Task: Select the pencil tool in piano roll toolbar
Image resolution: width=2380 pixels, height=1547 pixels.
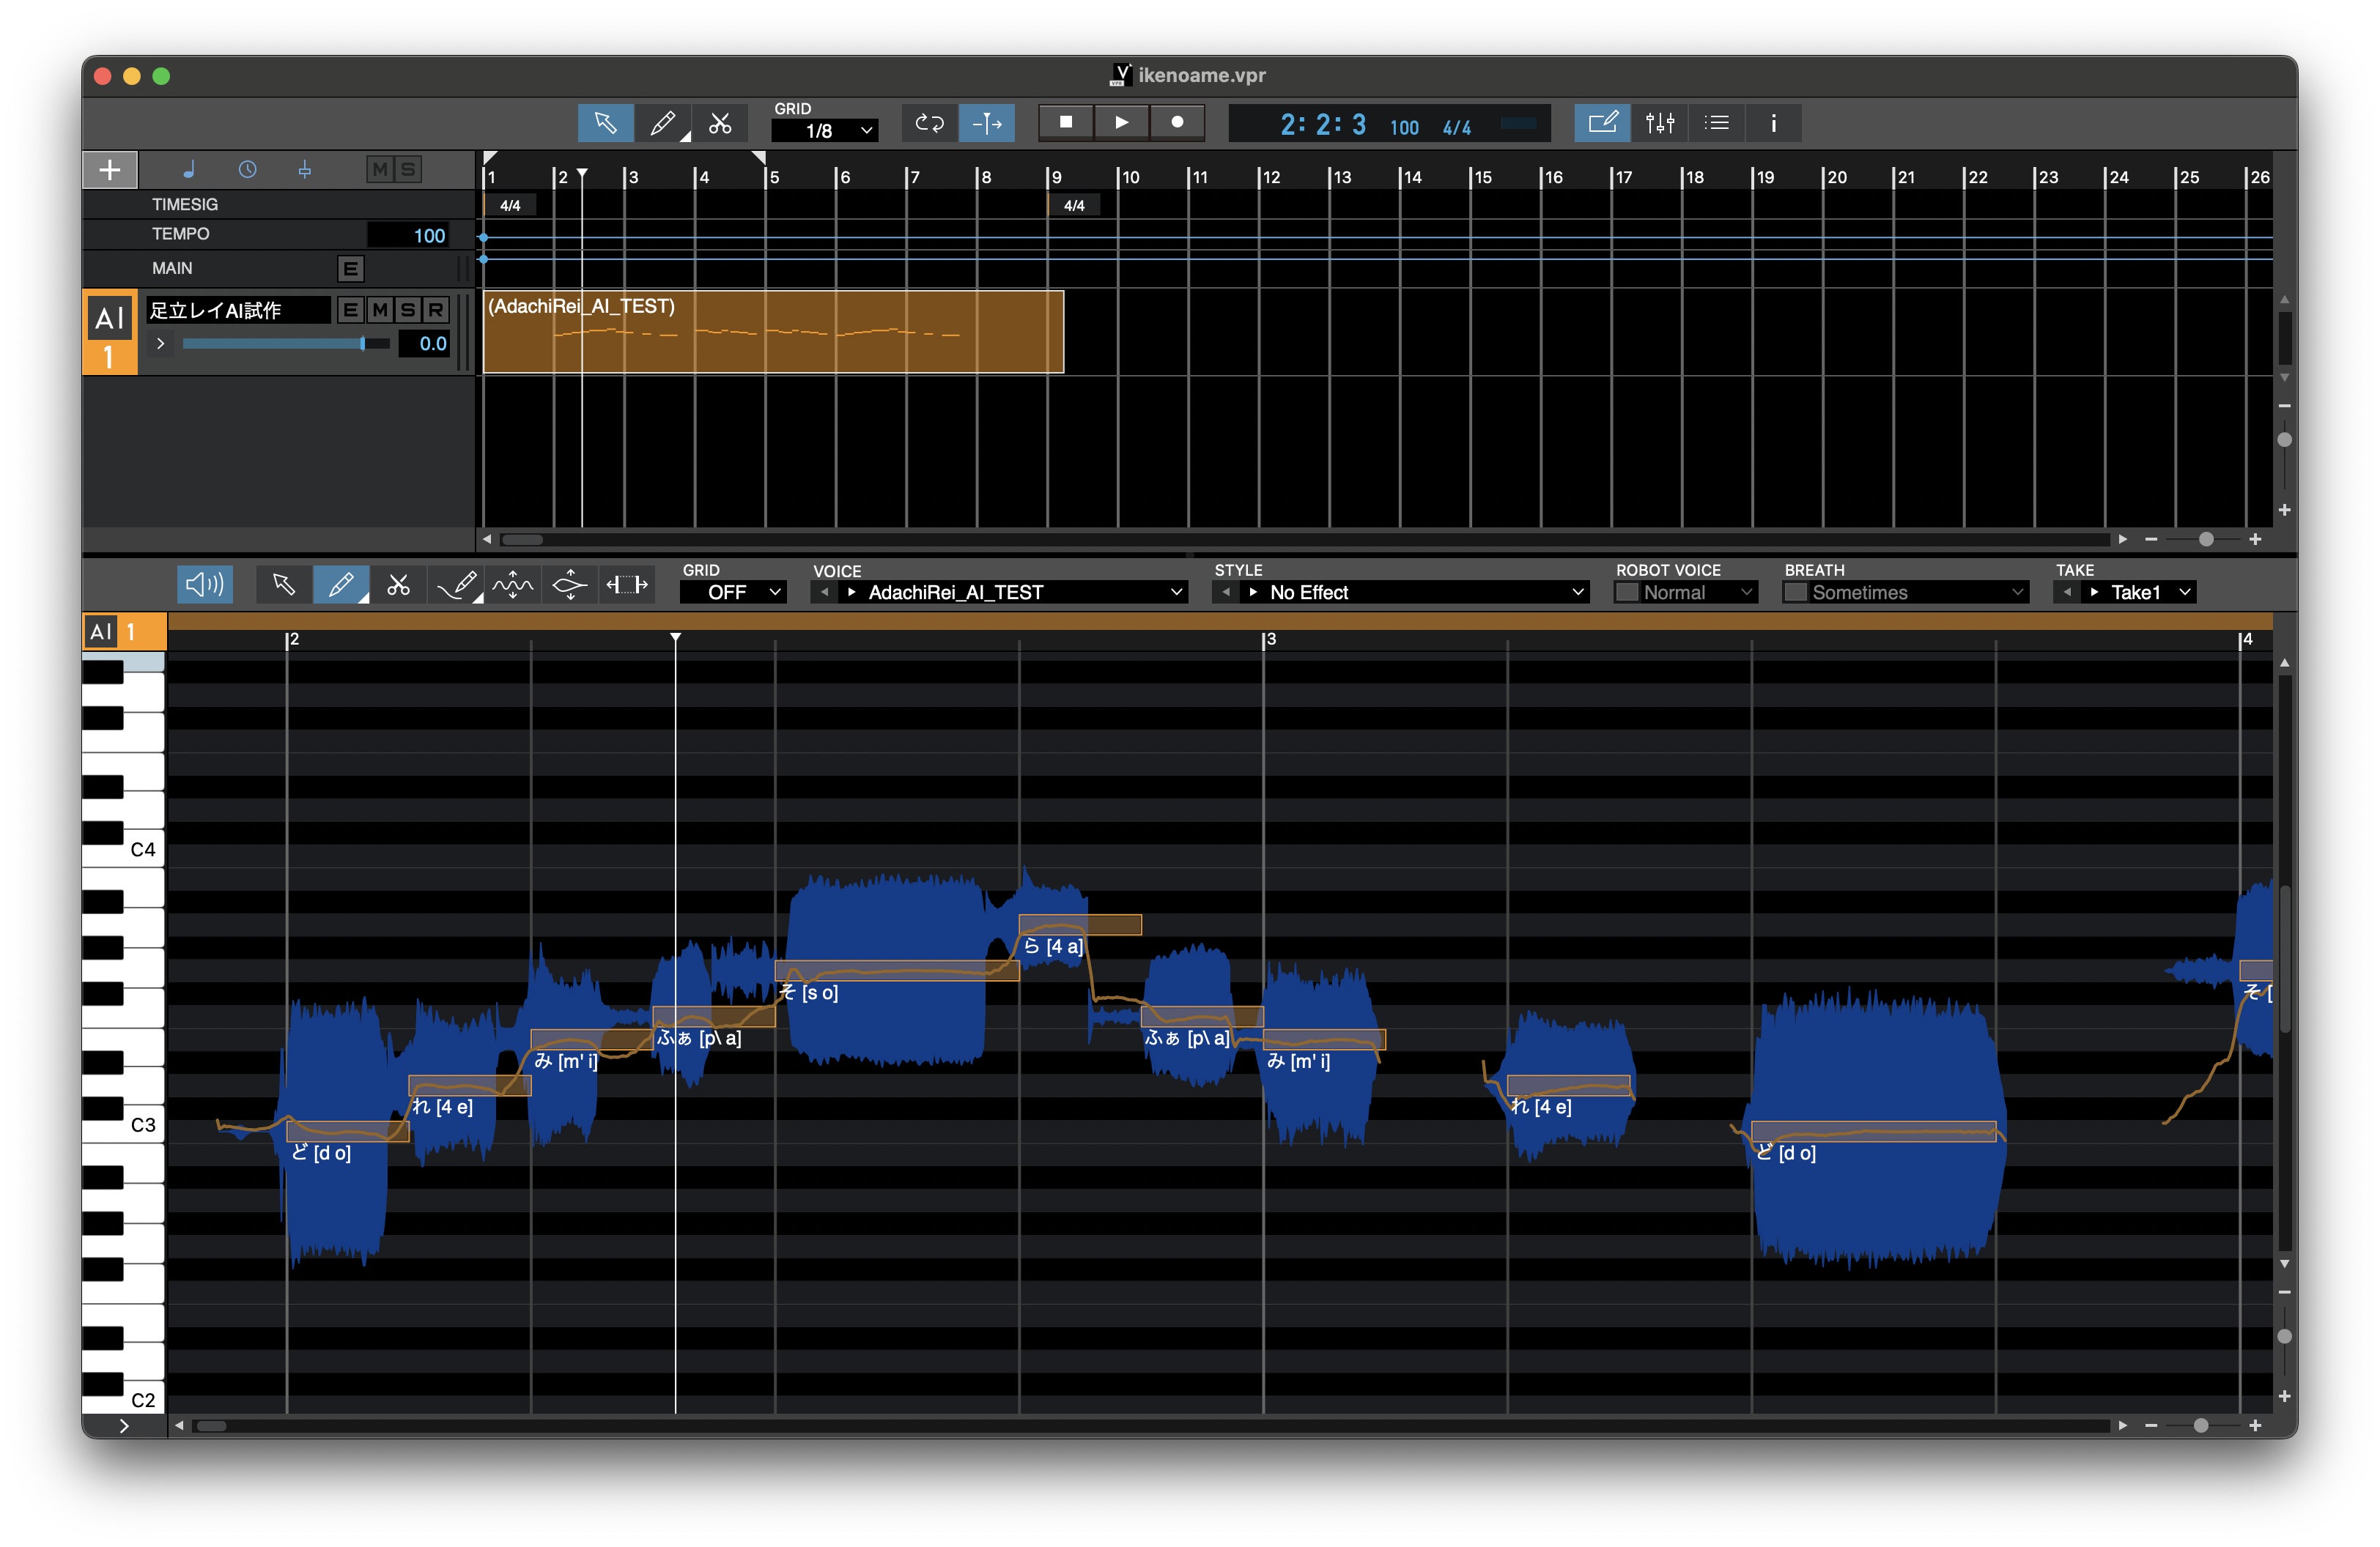Action: 340,585
